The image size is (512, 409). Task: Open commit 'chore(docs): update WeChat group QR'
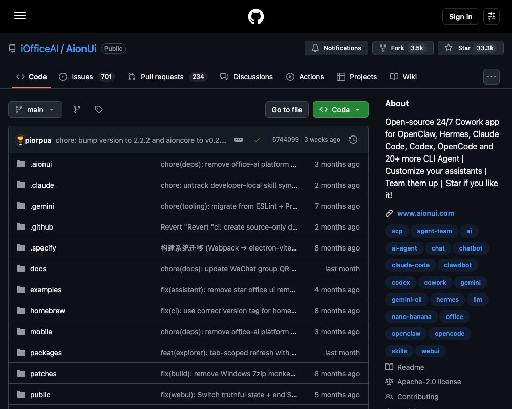[x=228, y=269]
